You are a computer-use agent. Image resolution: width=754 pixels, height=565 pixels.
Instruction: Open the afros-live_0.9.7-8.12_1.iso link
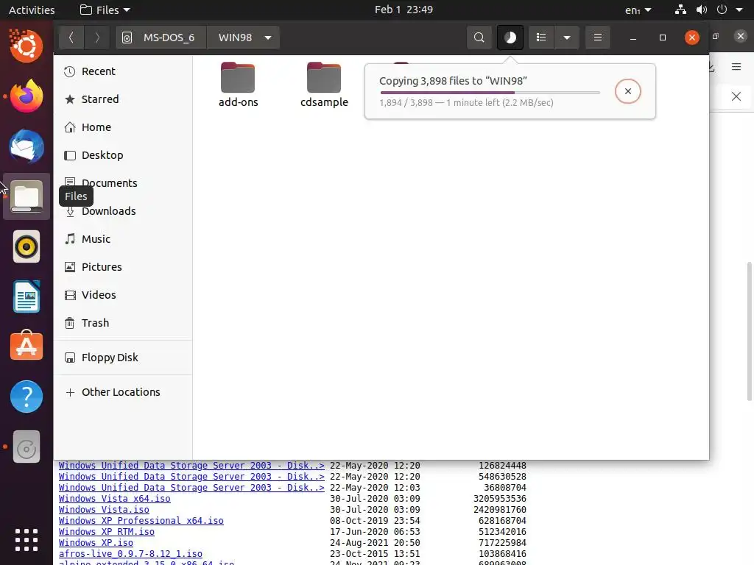click(130, 554)
